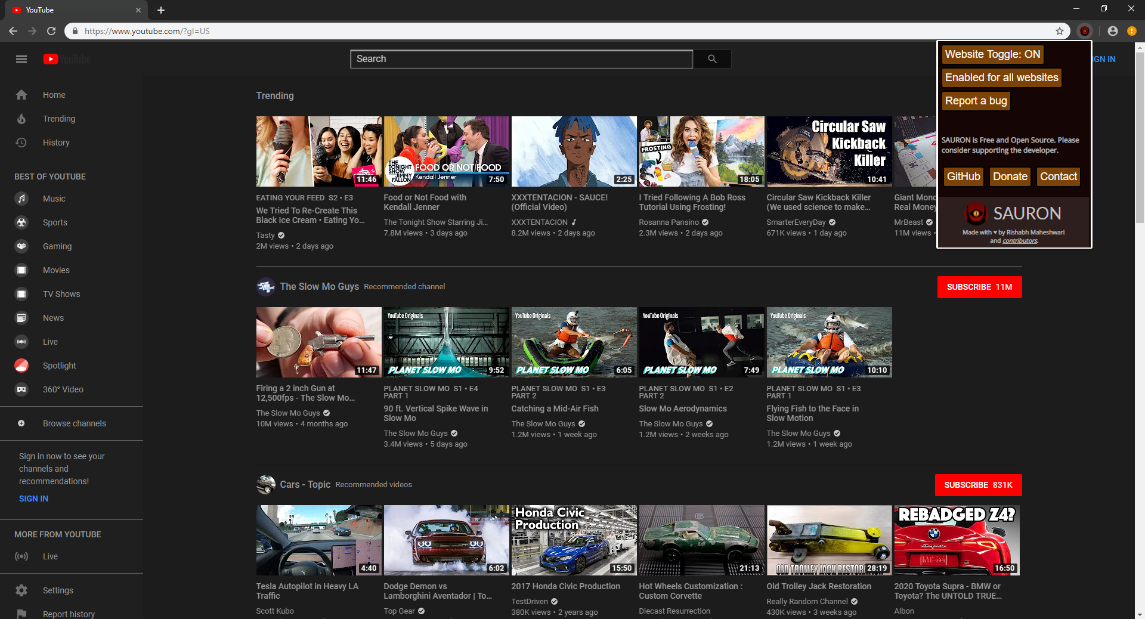
Task: Click the browser profile account icon
Action: pos(1113,31)
